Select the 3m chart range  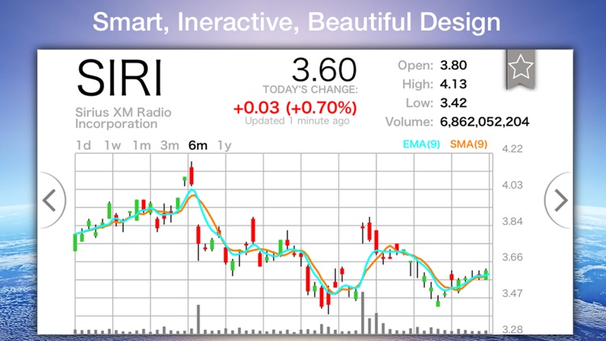tap(170, 145)
